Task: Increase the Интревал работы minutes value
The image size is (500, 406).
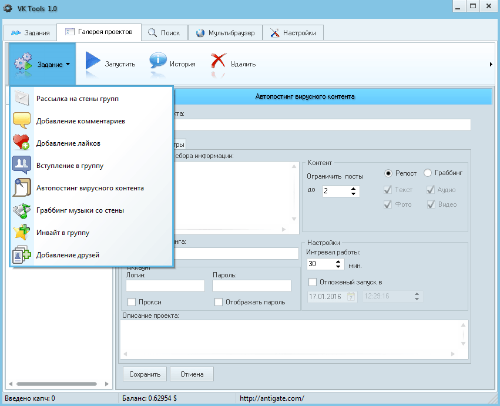Action: tap(338, 261)
